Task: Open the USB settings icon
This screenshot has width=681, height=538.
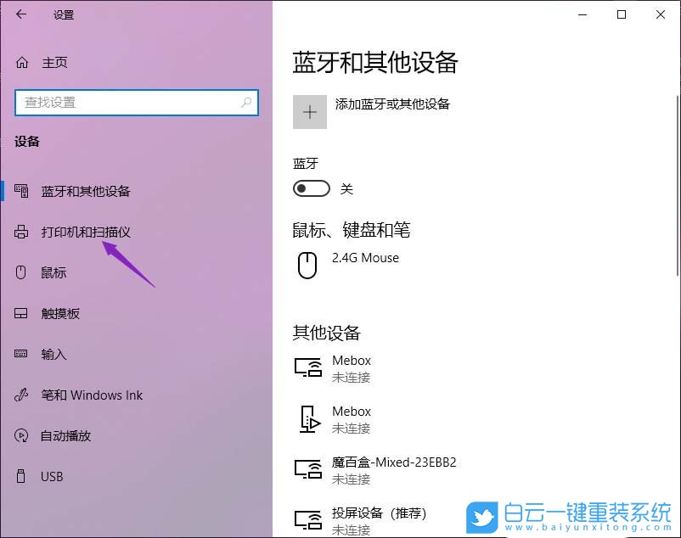Action: (20, 476)
